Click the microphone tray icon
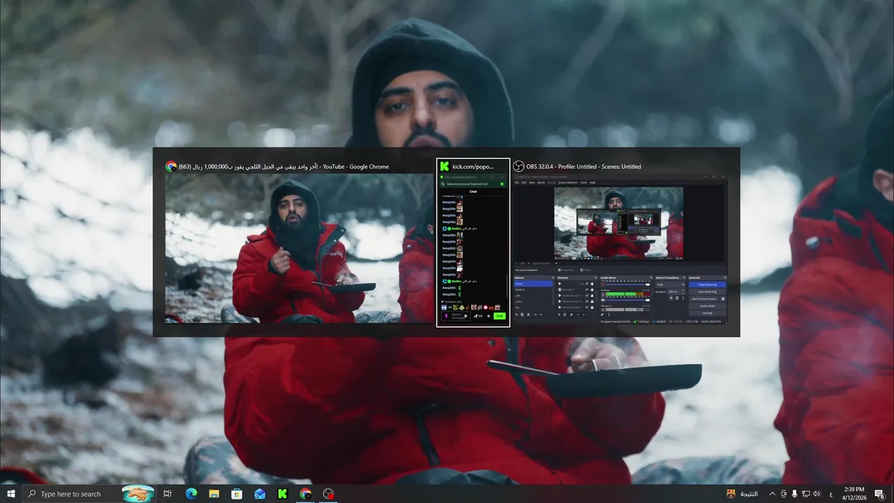The width and height of the screenshot is (894, 503). pyautogui.click(x=795, y=494)
